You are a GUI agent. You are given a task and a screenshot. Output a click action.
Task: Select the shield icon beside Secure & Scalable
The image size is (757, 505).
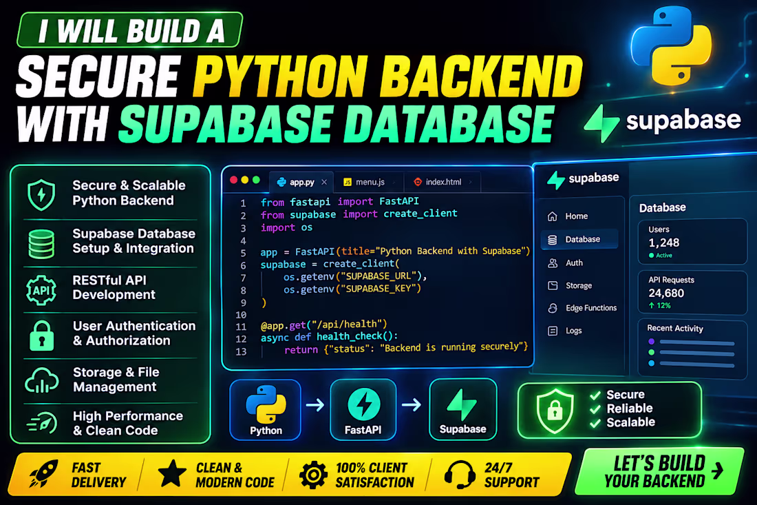(x=41, y=194)
